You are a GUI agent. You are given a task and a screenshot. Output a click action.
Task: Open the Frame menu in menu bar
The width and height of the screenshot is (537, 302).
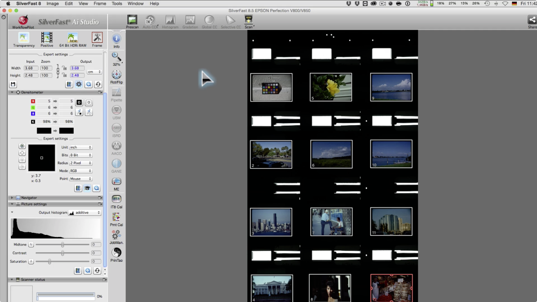pos(100,4)
